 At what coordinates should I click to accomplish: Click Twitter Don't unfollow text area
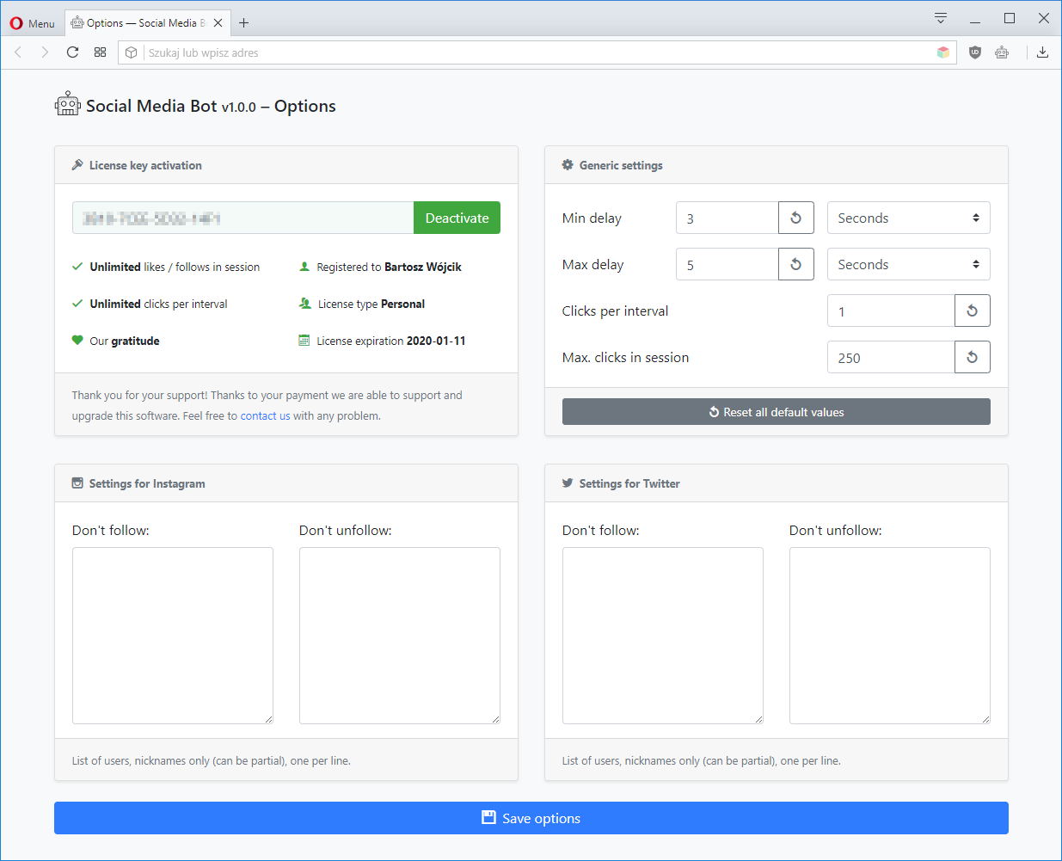pyautogui.click(x=890, y=636)
